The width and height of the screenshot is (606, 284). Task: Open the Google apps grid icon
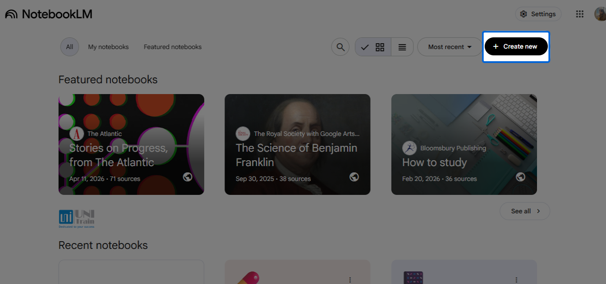pyautogui.click(x=580, y=14)
